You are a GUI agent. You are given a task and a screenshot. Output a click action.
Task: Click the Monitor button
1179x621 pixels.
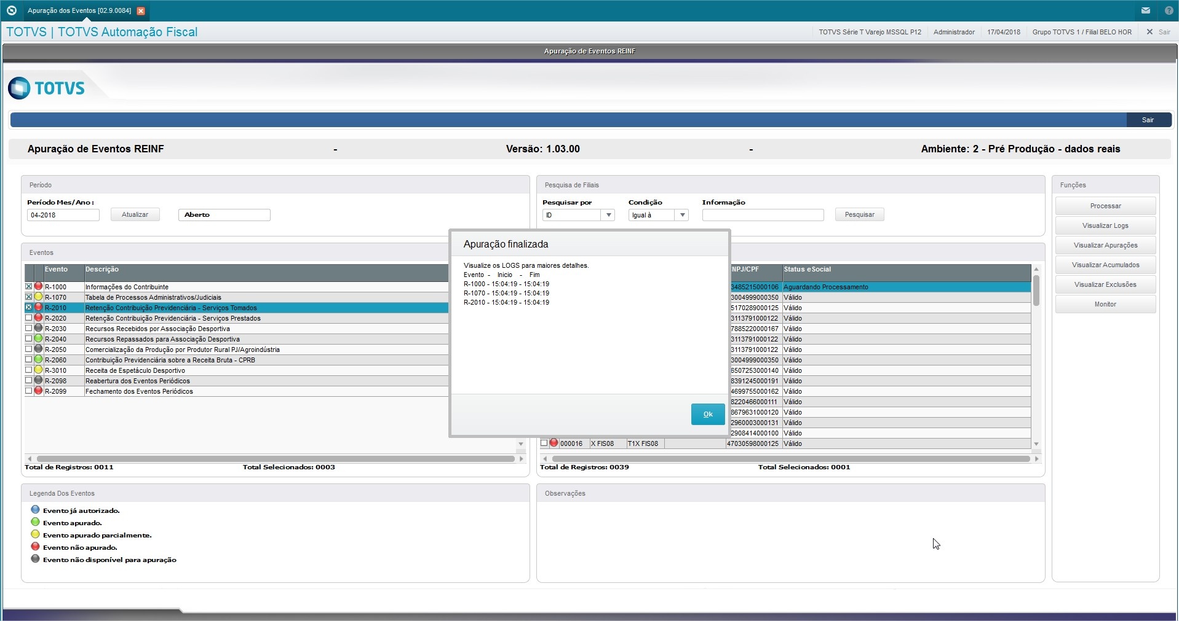(x=1105, y=304)
